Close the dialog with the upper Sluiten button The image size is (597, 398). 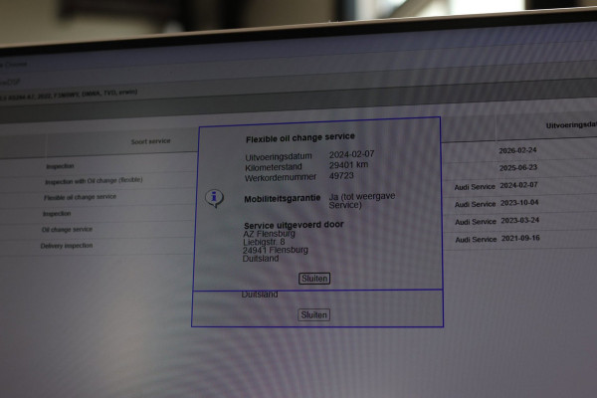tap(314, 279)
